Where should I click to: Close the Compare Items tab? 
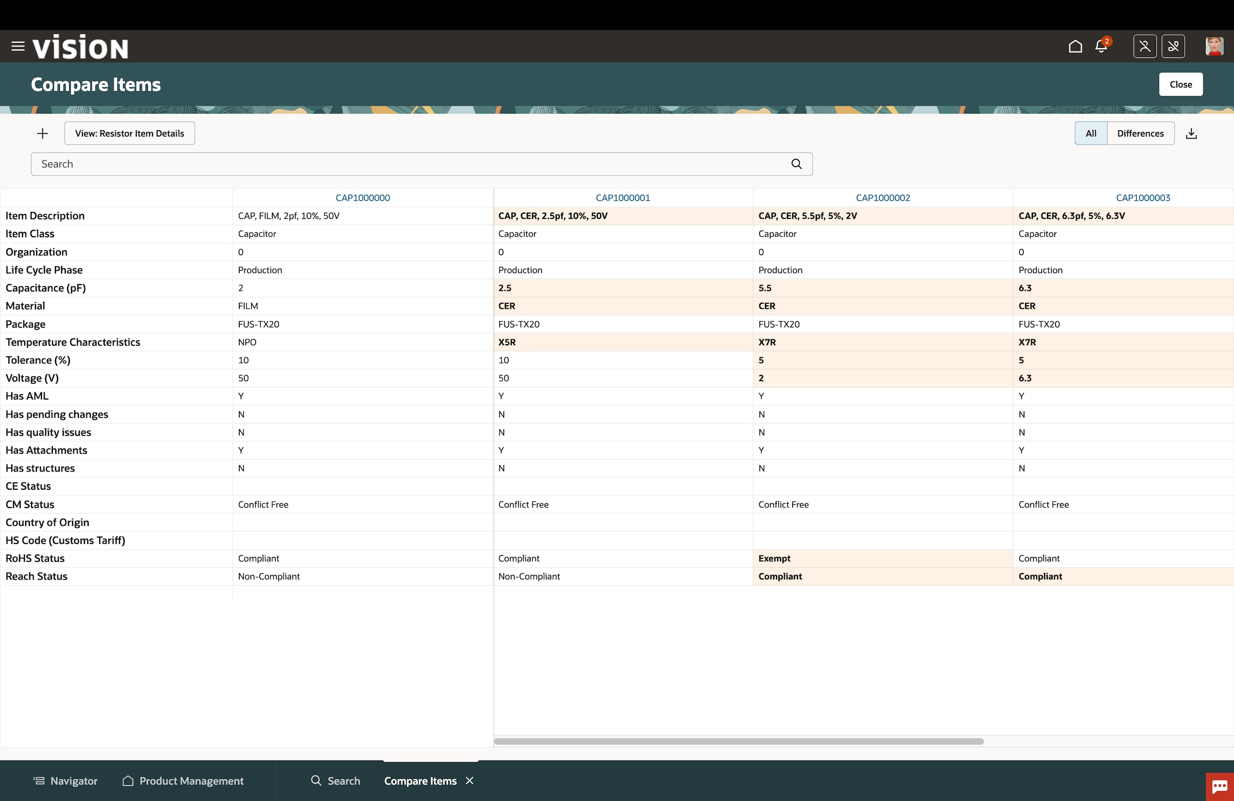click(470, 780)
